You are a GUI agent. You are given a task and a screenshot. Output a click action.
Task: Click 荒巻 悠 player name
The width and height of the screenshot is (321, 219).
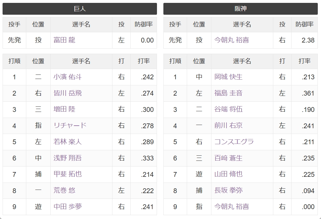click(64, 191)
